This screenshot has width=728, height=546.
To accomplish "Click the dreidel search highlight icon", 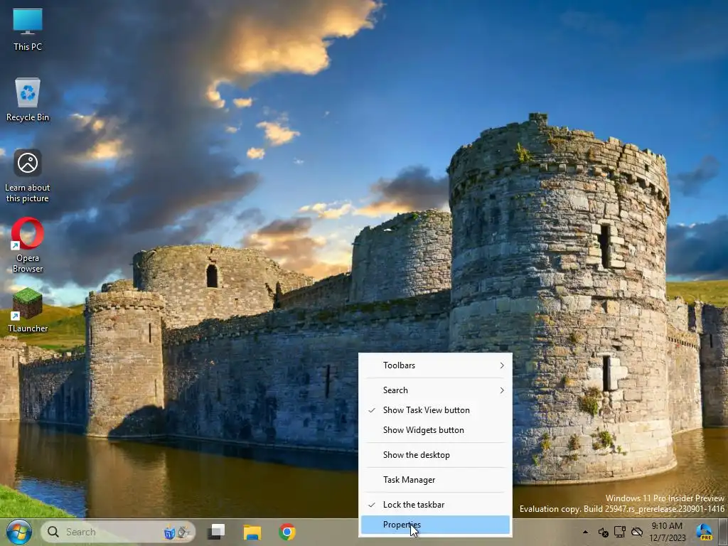I will coord(177,532).
